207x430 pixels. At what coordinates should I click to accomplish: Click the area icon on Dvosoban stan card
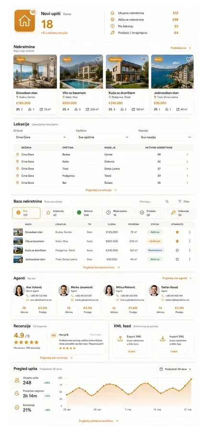(x=41, y=109)
